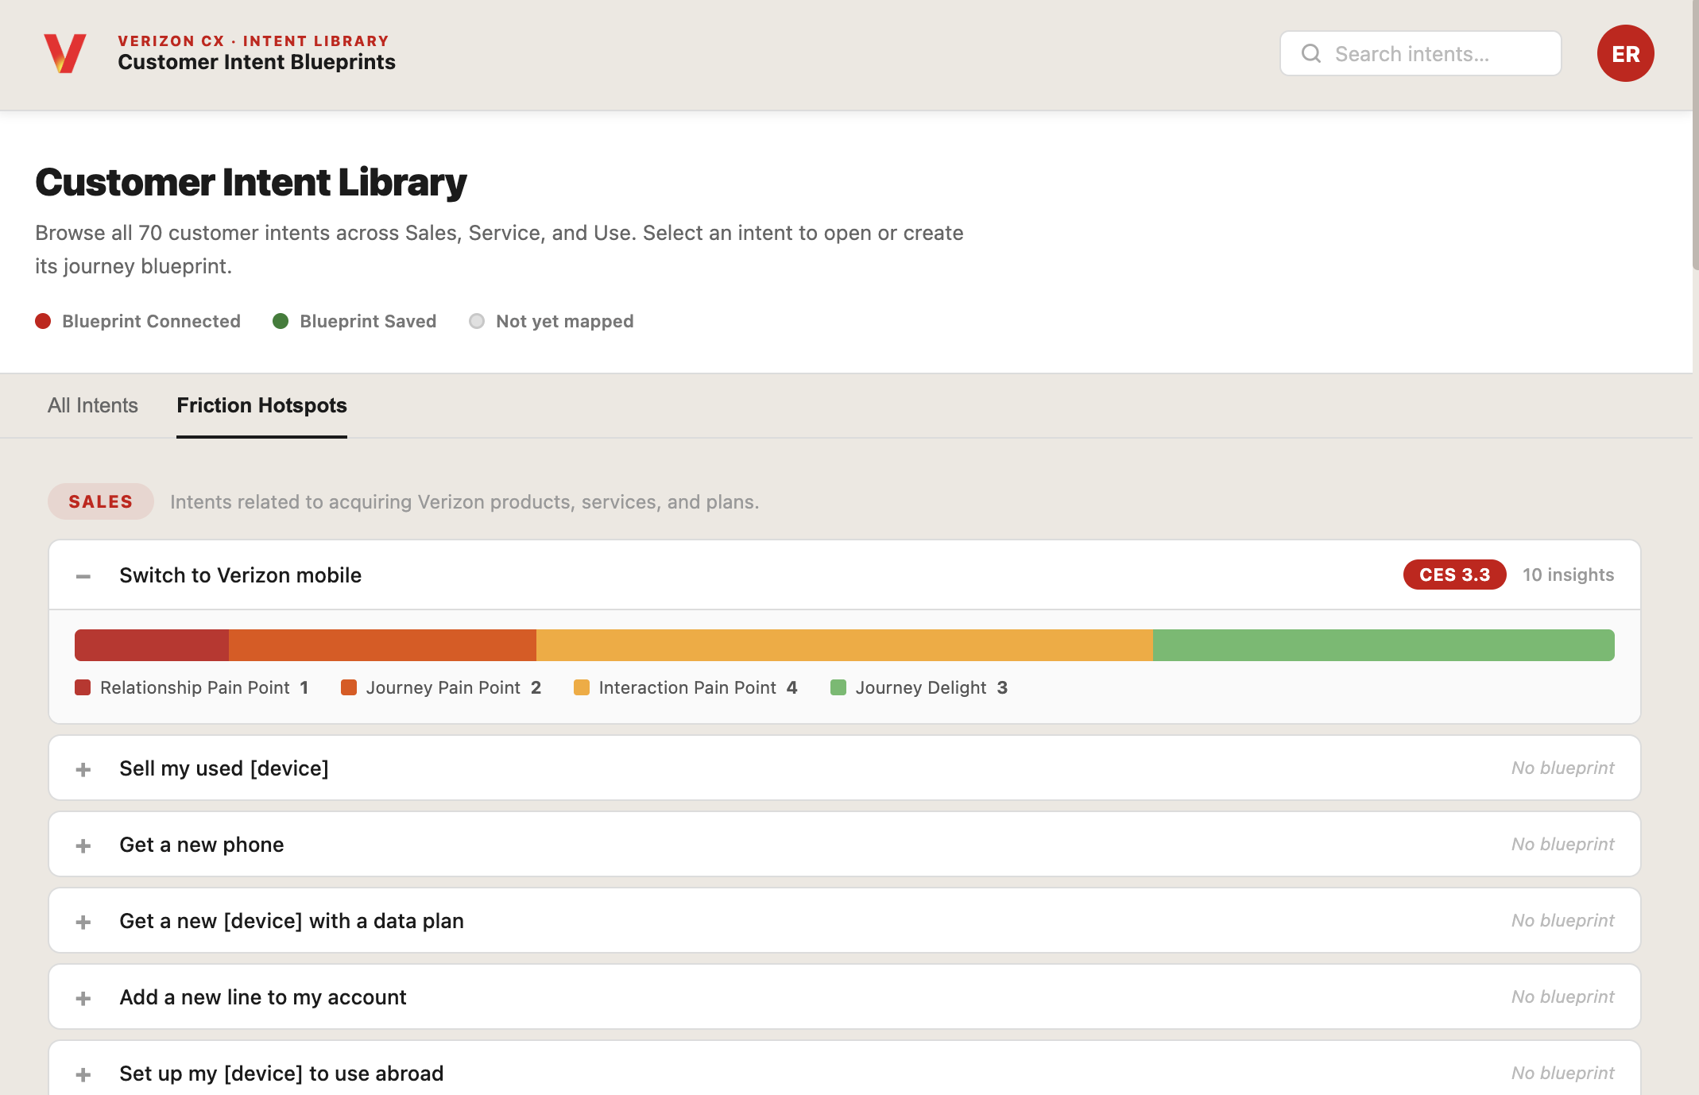This screenshot has width=1699, height=1095.
Task: Expand Set up my [device] to use abroad
Action: 83,1074
